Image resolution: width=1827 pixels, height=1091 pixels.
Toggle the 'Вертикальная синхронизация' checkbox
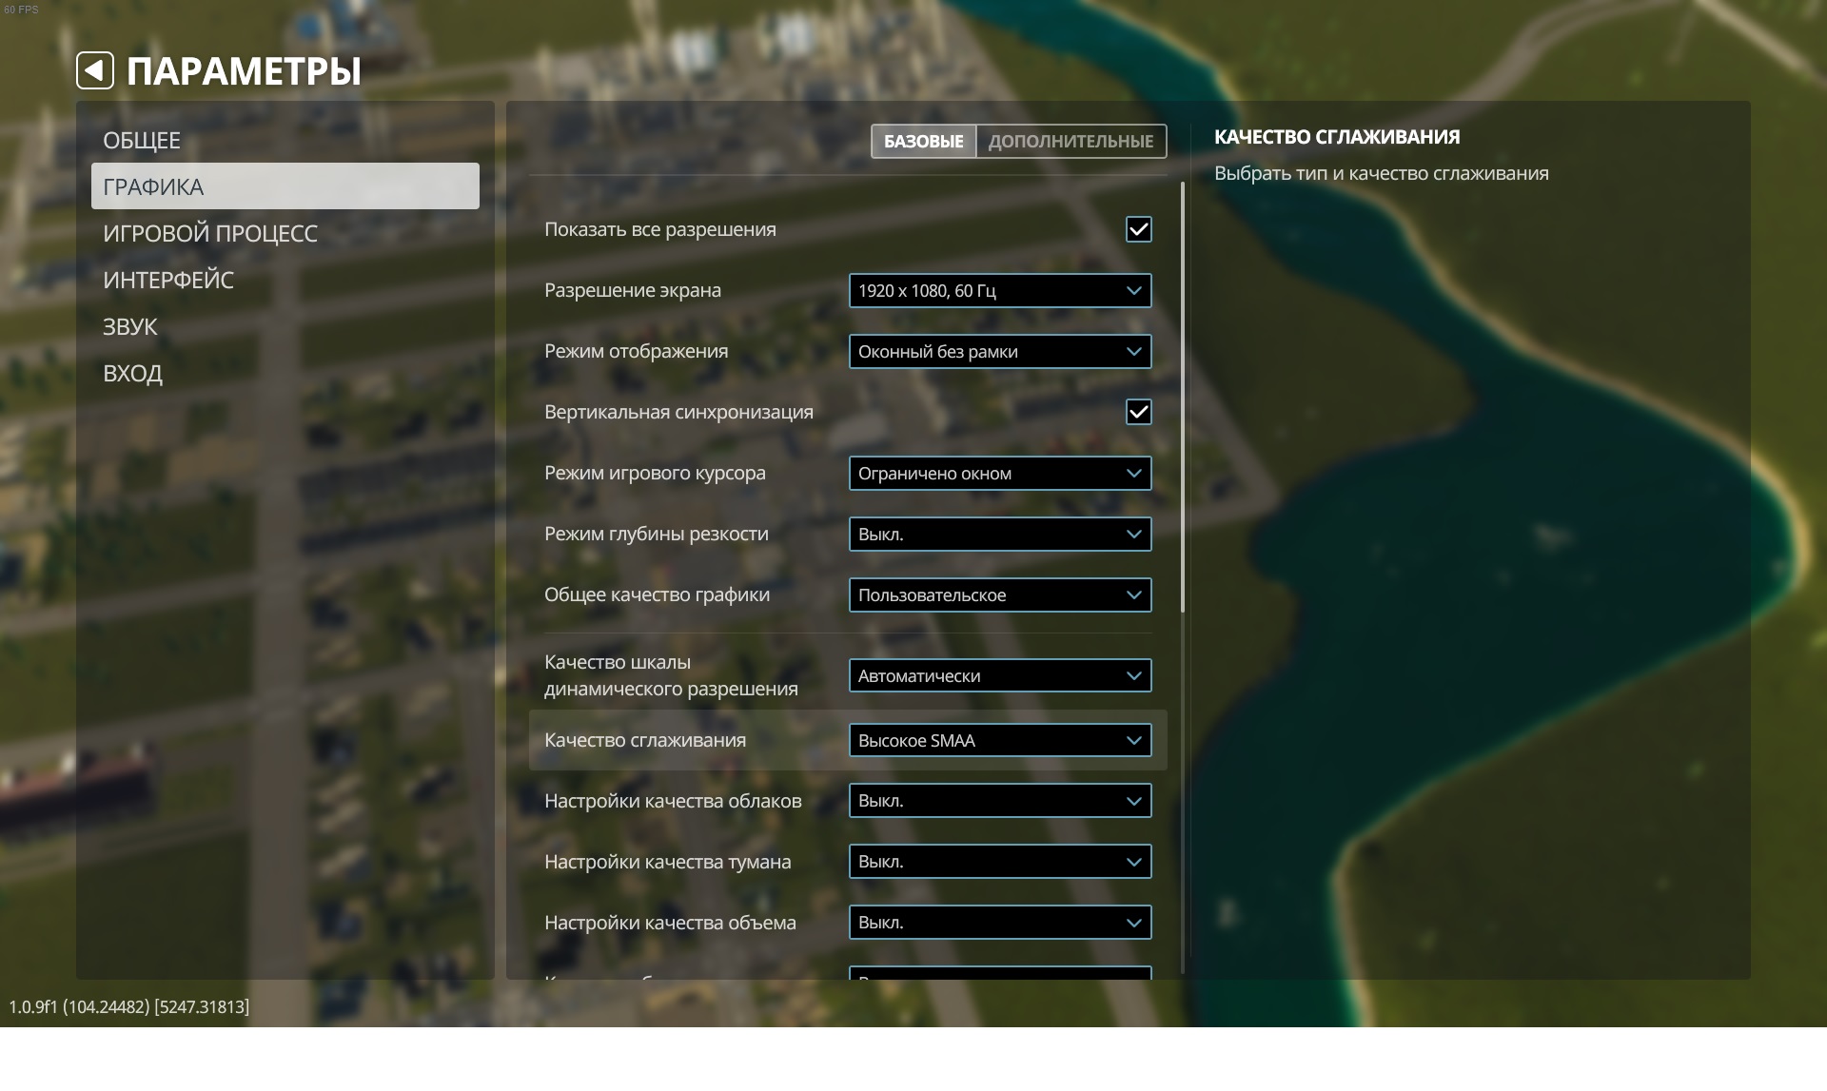1138,412
